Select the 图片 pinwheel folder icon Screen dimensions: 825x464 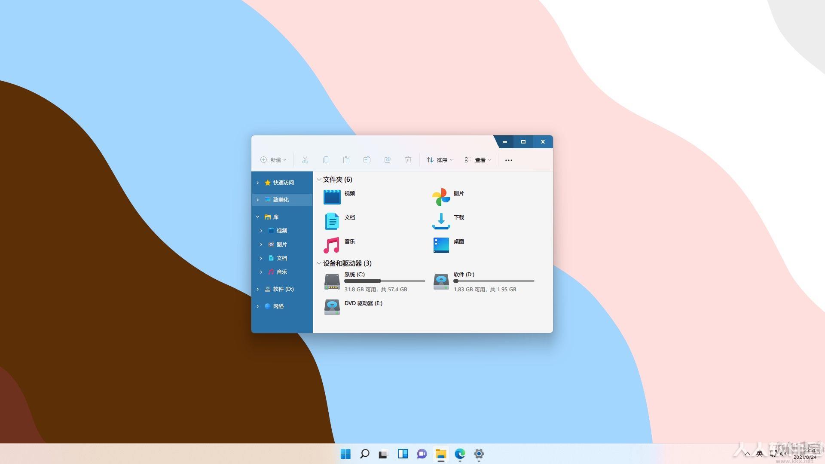(x=441, y=197)
